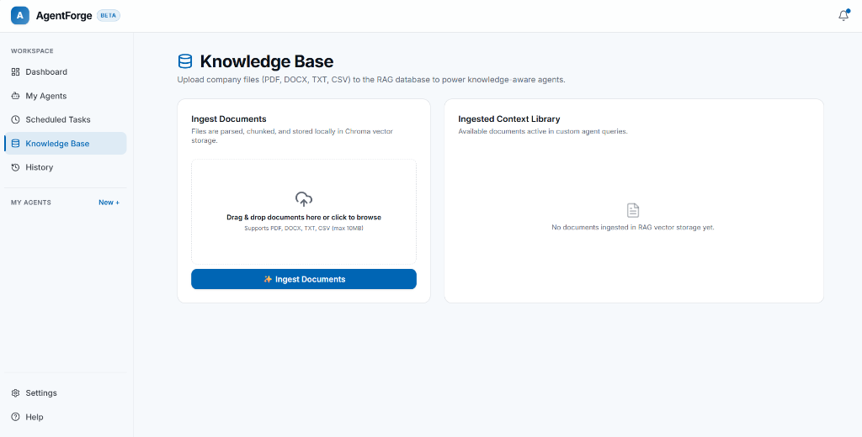Click the Ingest Documents button
862x437 pixels.
tap(304, 279)
